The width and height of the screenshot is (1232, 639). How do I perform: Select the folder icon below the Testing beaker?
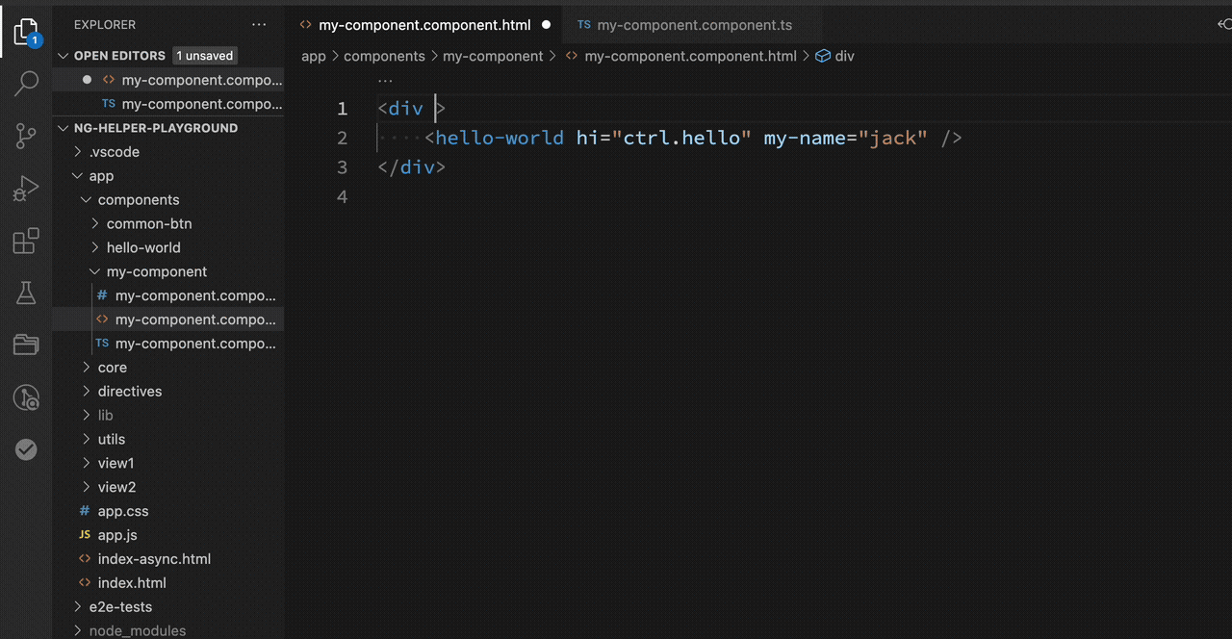26,345
